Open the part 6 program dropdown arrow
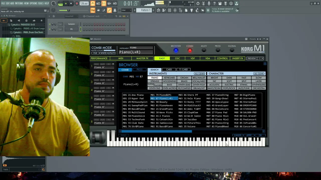The width and height of the screenshot is (321, 180). click(113, 104)
